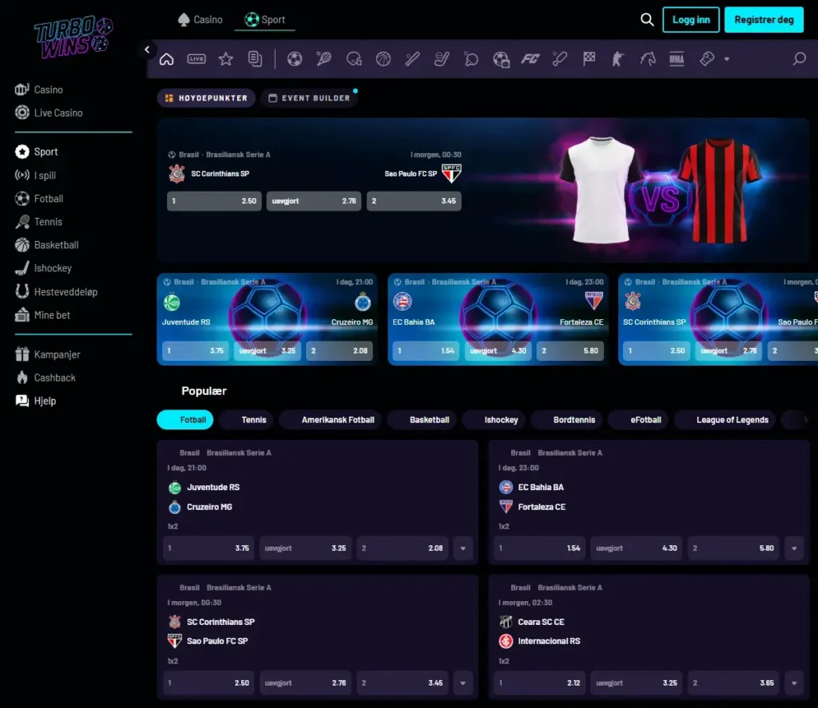Open Kampanjer in the sidebar
The height and width of the screenshot is (708, 818).
click(47, 354)
